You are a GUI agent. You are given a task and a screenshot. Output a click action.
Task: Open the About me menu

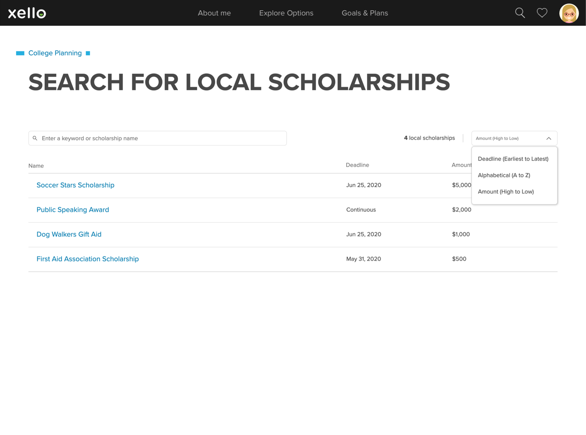coord(214,13)
